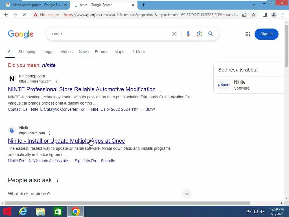Image resolution: width=289 pixels, height=217 pixels.
Task: Open the BMW sitelink
Action: (150, 109)
